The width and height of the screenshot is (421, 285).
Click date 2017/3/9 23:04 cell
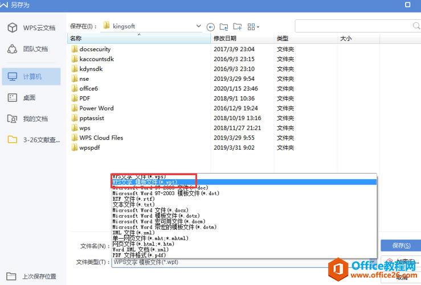pos(234,49)
